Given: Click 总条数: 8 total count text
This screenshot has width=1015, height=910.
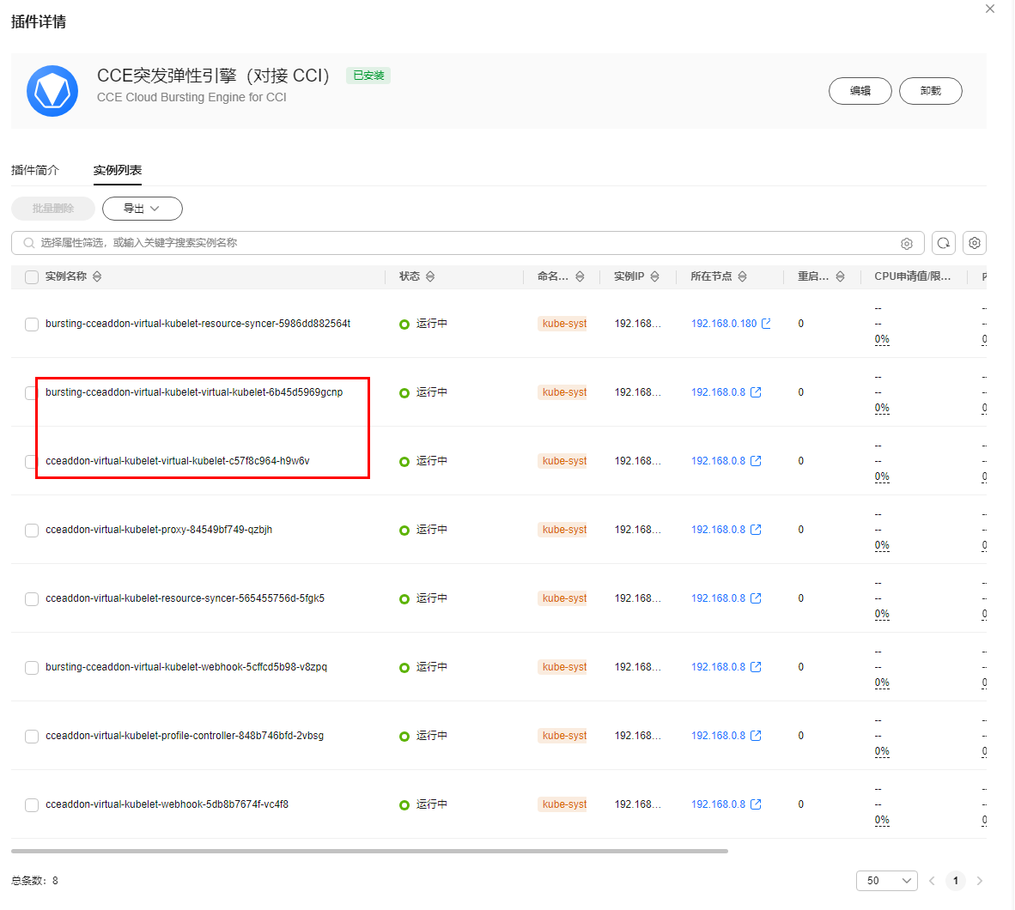Looking at the screenshot, I should point(34,880).
